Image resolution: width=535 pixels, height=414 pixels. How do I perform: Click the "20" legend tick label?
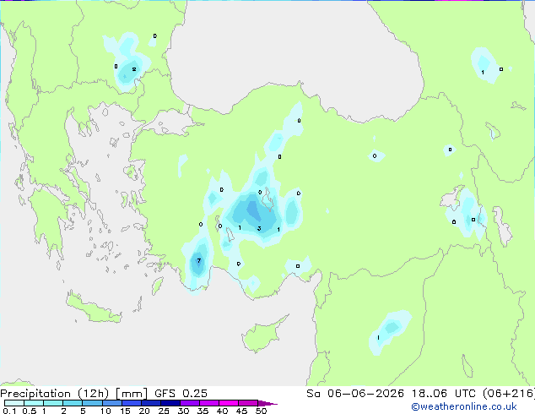[144, 411]
